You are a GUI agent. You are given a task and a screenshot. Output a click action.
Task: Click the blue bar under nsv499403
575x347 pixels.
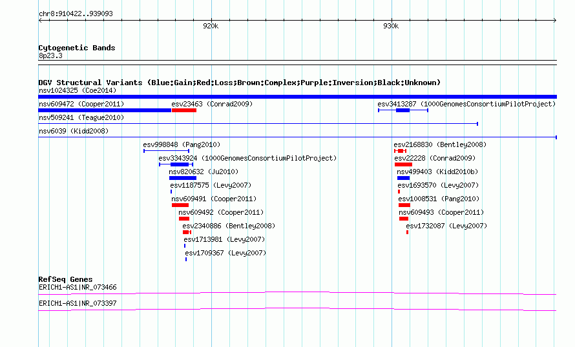(x=403, y=178)
